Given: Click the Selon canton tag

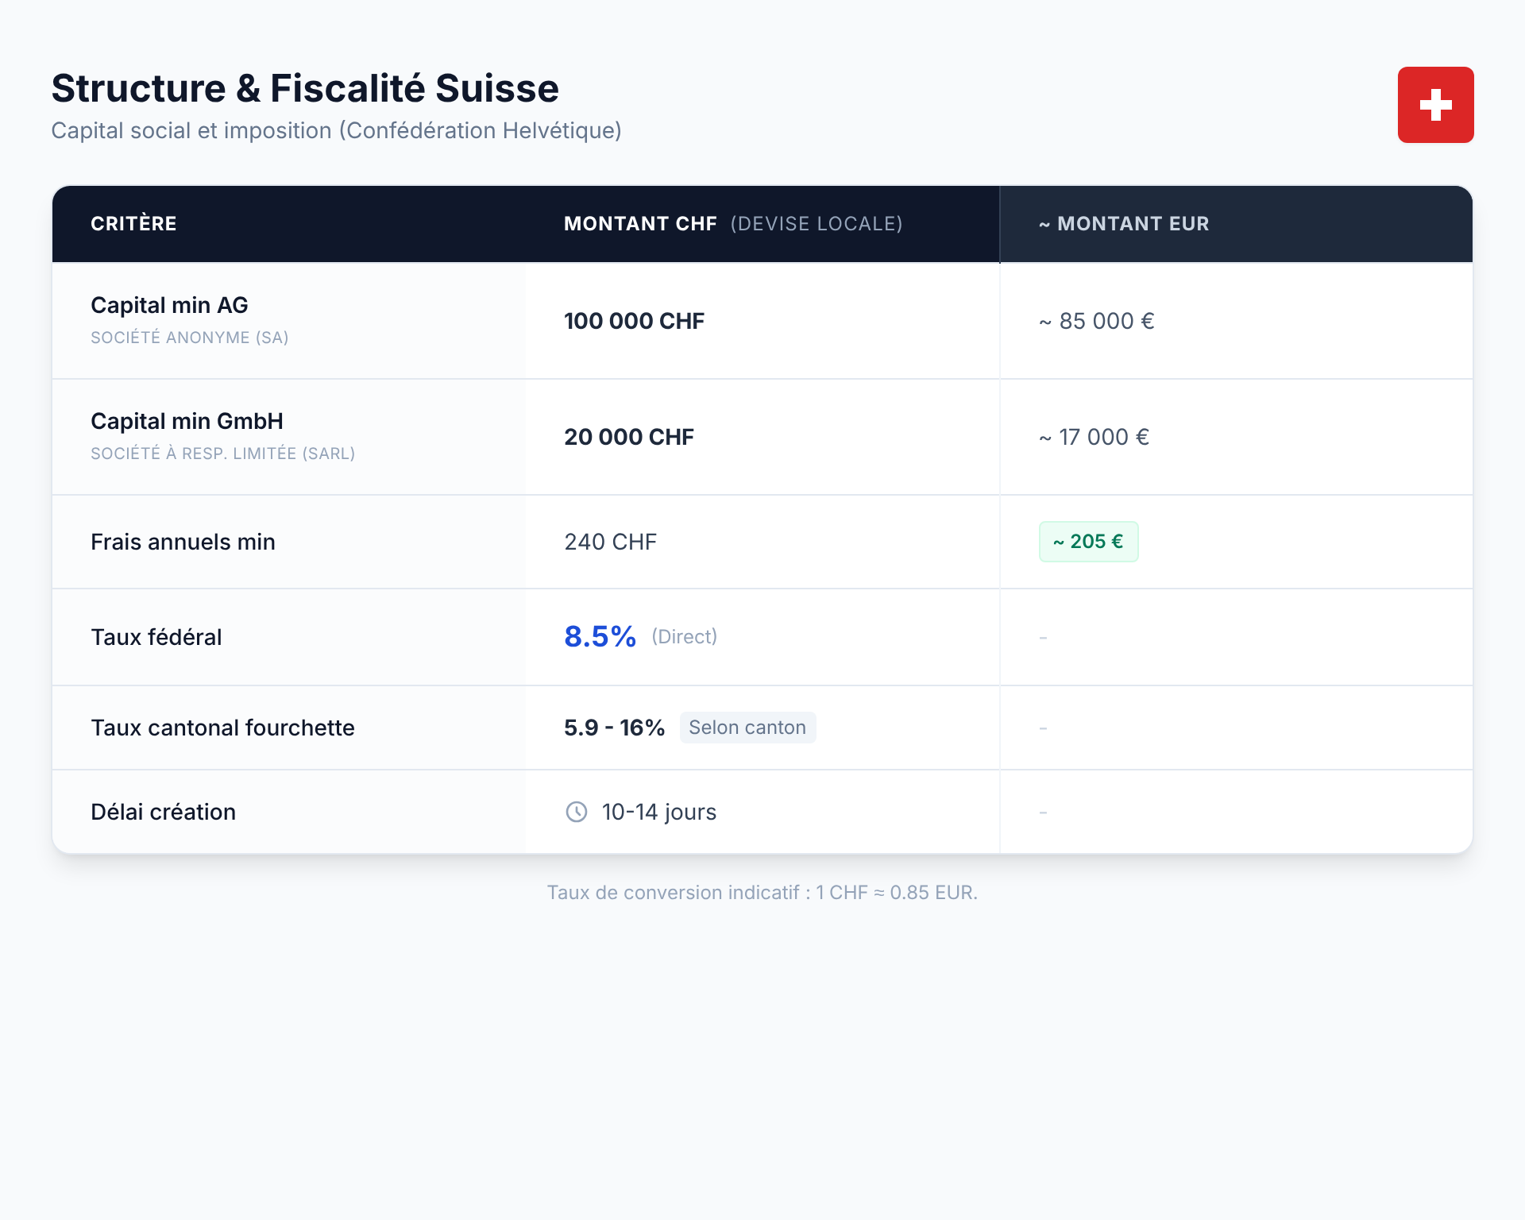Looking at the screenshot, I should click(x=747, y=728).
